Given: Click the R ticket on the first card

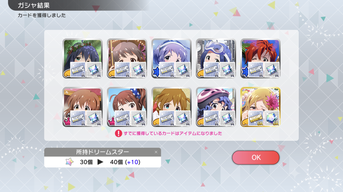Looking at the screenshot, I should coord(78,70).
